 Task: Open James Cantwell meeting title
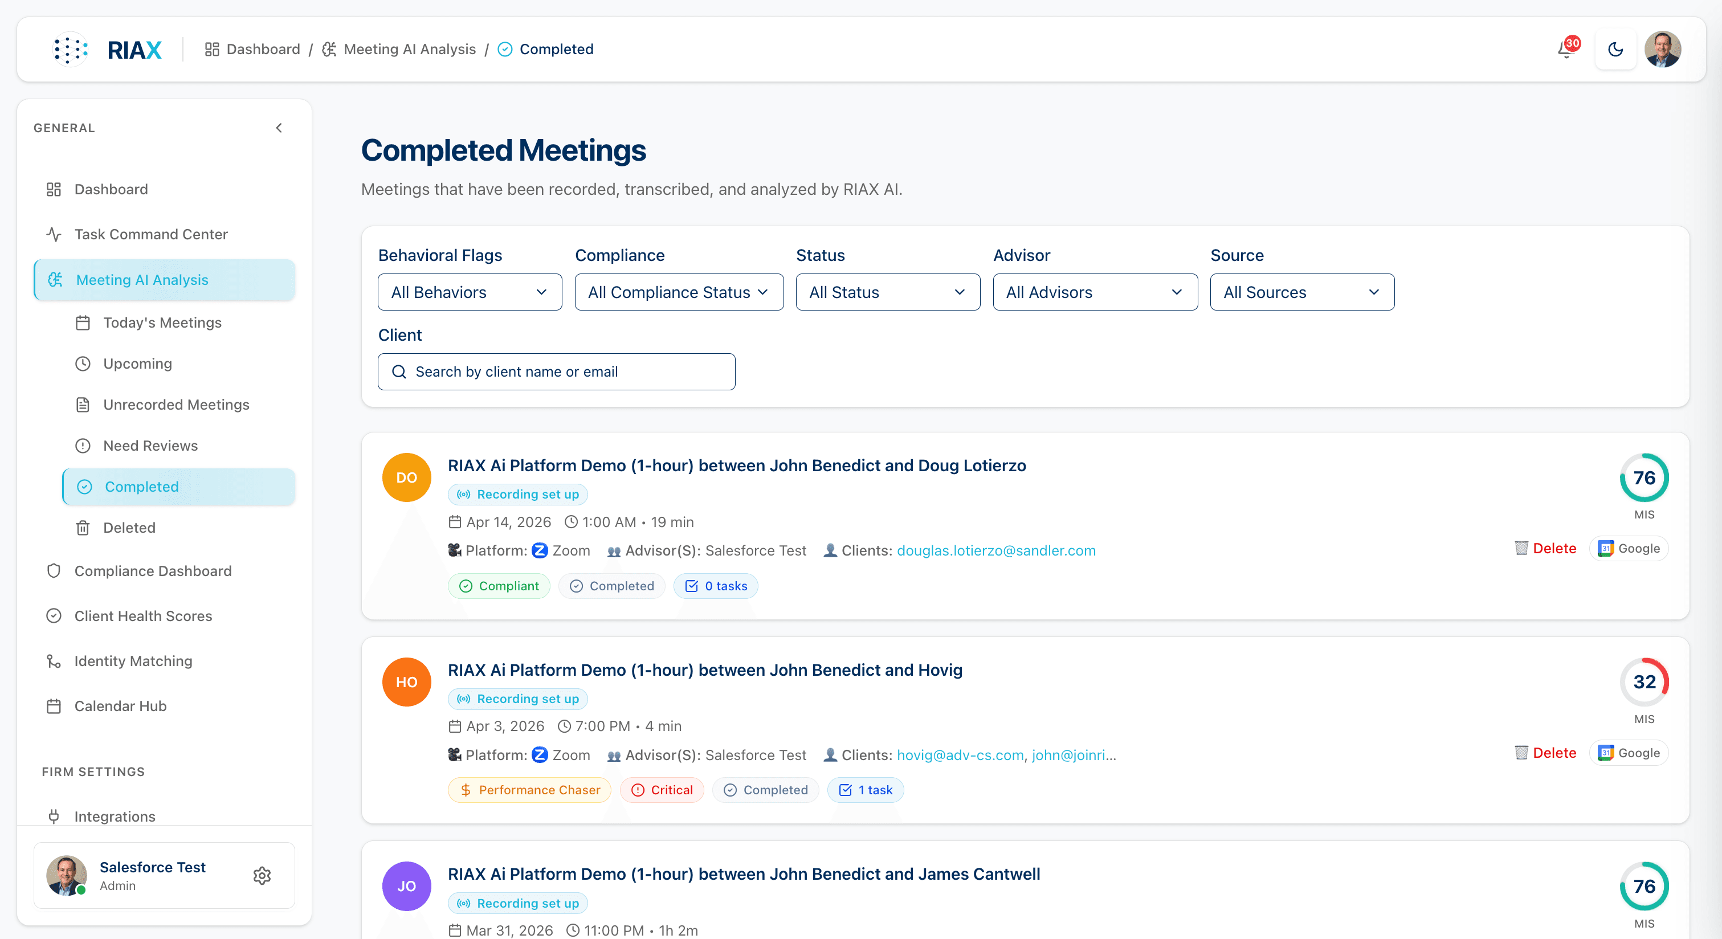coord(744,874)
